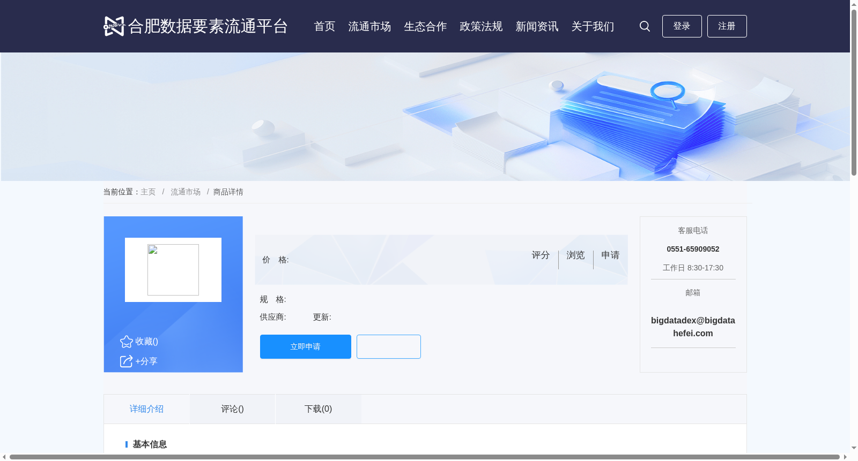
Task: Switch to the 评论() tab
Action: click(x=232, y=409)
